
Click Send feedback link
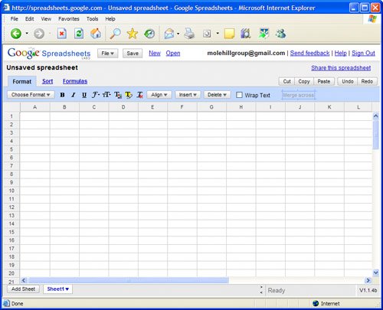click(309, 53)
